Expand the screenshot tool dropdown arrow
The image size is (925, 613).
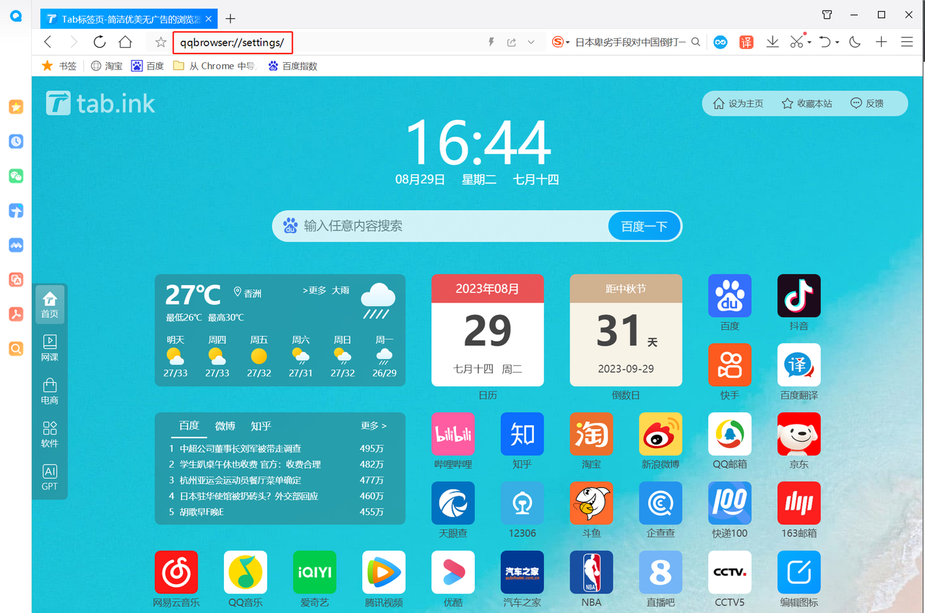809,42
